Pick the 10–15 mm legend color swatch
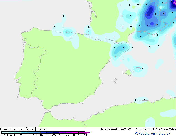176x136 pixels. [x=37, y=132]
